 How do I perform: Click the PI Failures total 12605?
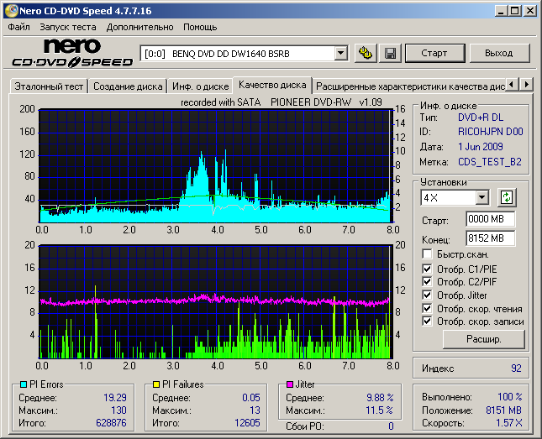pyautogui.click(x=247, y=423)
